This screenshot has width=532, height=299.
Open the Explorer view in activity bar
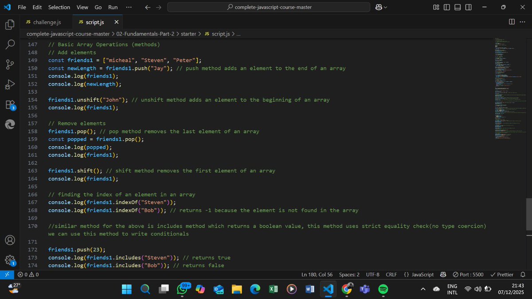(x=10, y=25)
